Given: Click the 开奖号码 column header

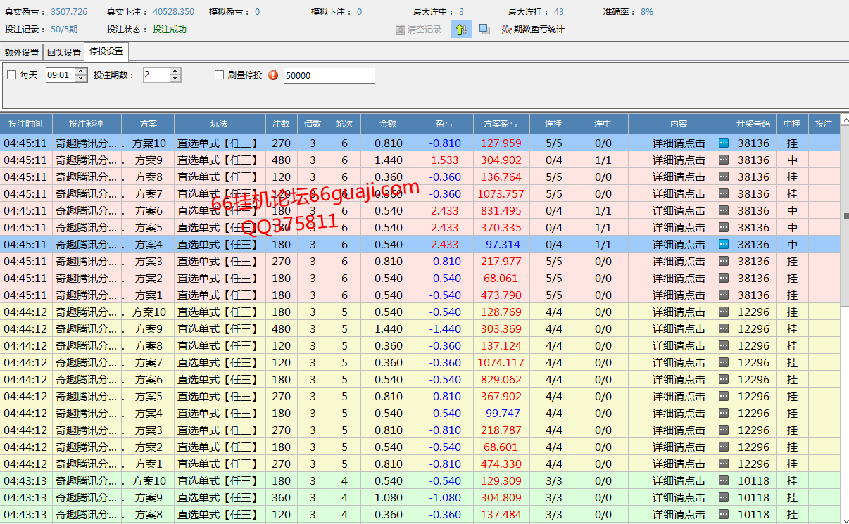Looking at the screenshot, I should pos(753,123).
